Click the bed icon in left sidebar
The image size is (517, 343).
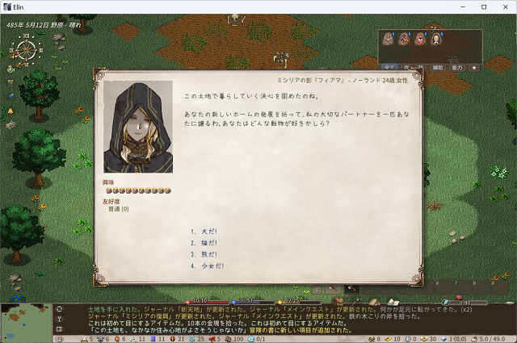coord(11,125)
